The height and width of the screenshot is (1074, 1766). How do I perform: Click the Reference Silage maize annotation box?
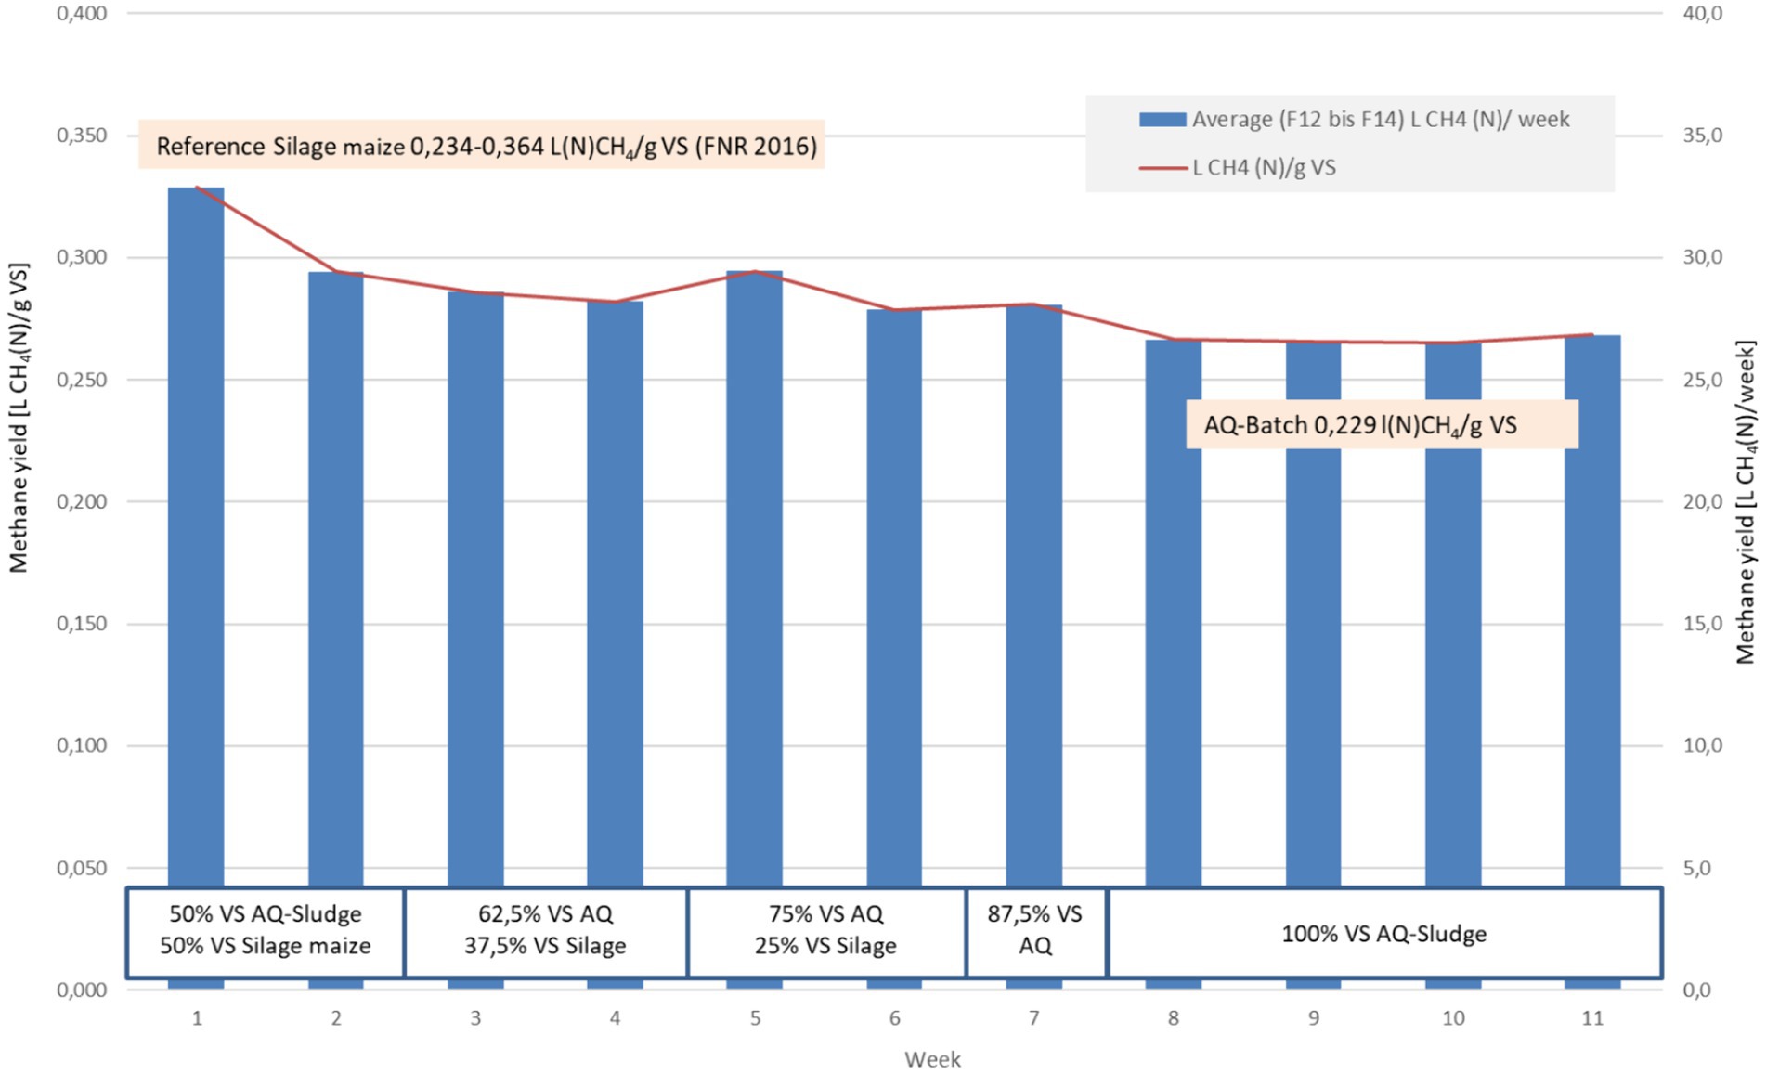point(482,145)
